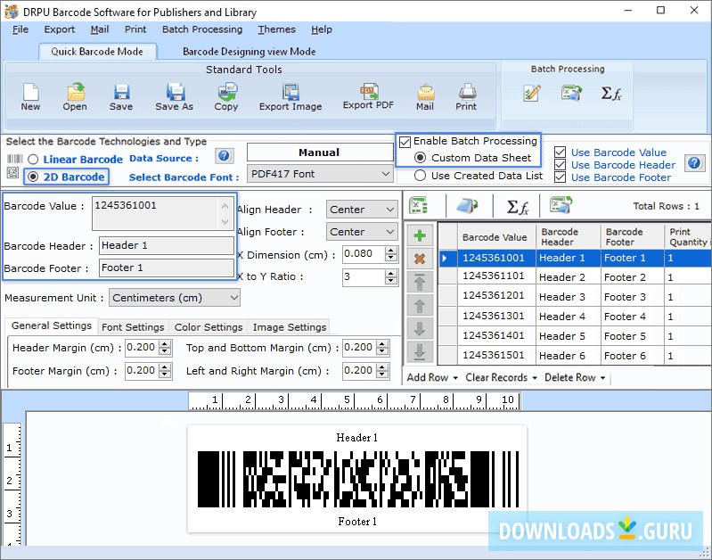Click the Clear Records button
Image resolution: width=712 pixels, height=560 pixels.
500,377
